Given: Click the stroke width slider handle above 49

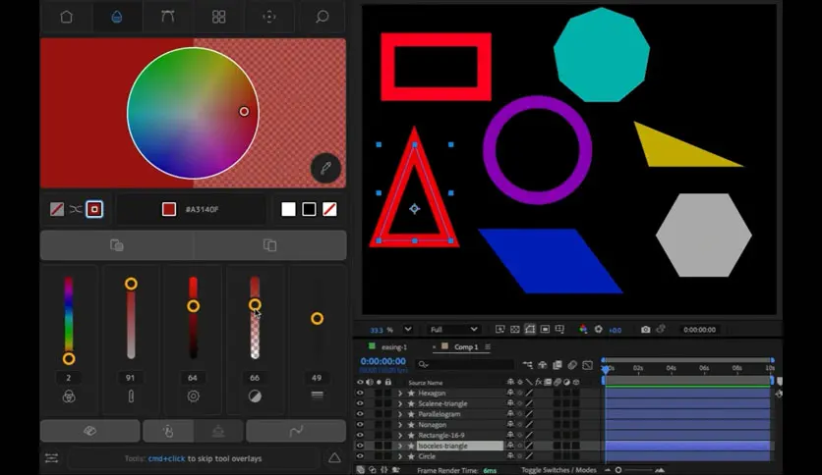Looking at the screenshot, I should click(x=317, y=319).
